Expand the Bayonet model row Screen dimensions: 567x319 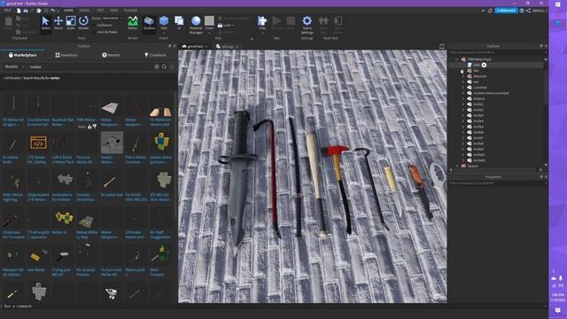click(x=462, y=76)
